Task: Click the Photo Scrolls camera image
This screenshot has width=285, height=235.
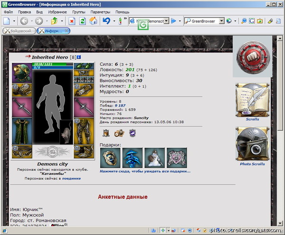Action: tap(252, 144)
